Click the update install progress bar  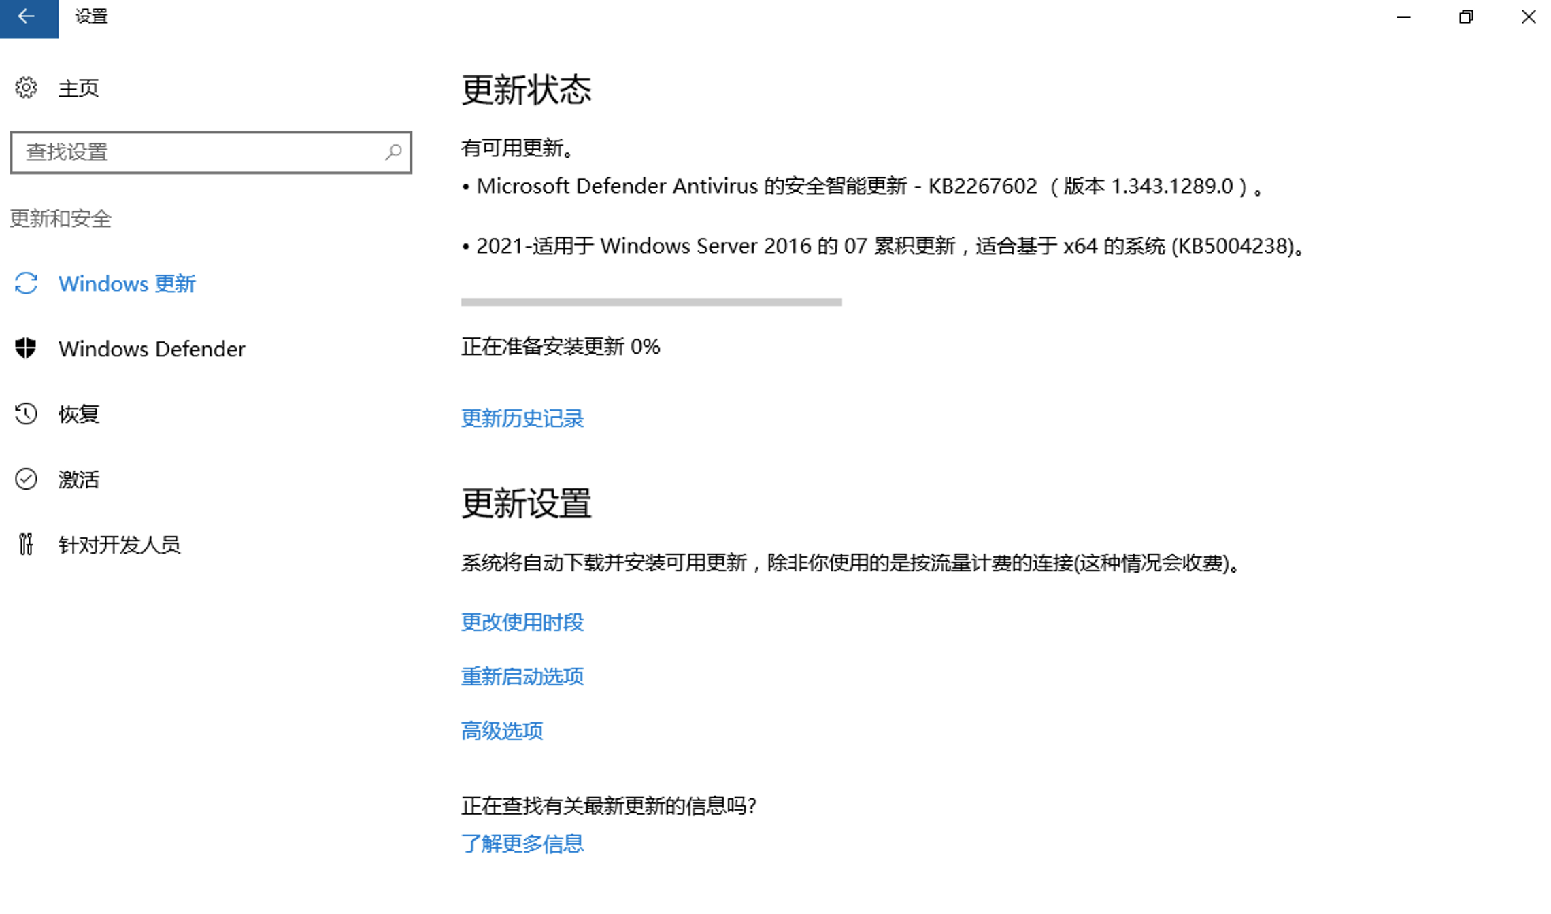tap(652, 302)
